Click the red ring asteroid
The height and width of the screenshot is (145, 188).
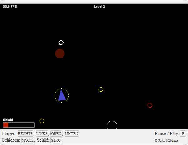tap(150, 105)
